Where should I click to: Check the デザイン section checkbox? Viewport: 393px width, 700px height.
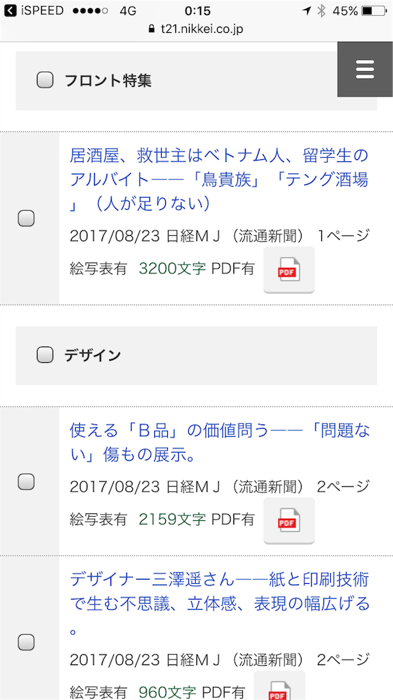44,354
